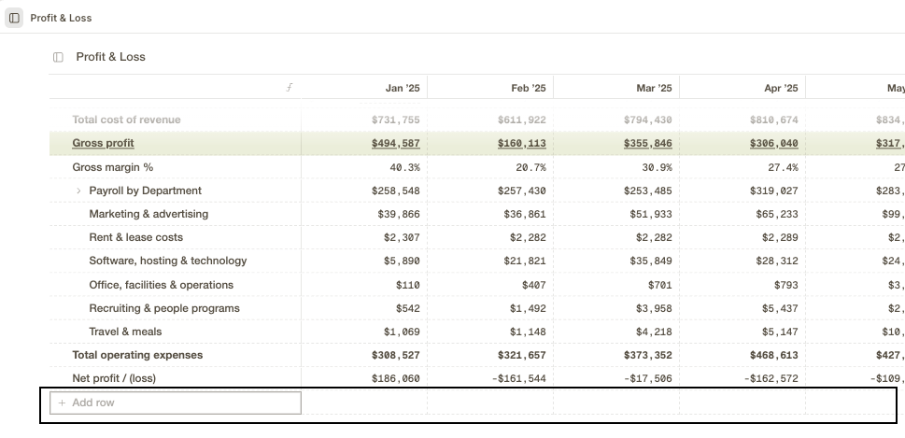Screen dimensions: 905x438
Task: Click Marketing Mar cell $51,933
Action: [x=651, y=214]
